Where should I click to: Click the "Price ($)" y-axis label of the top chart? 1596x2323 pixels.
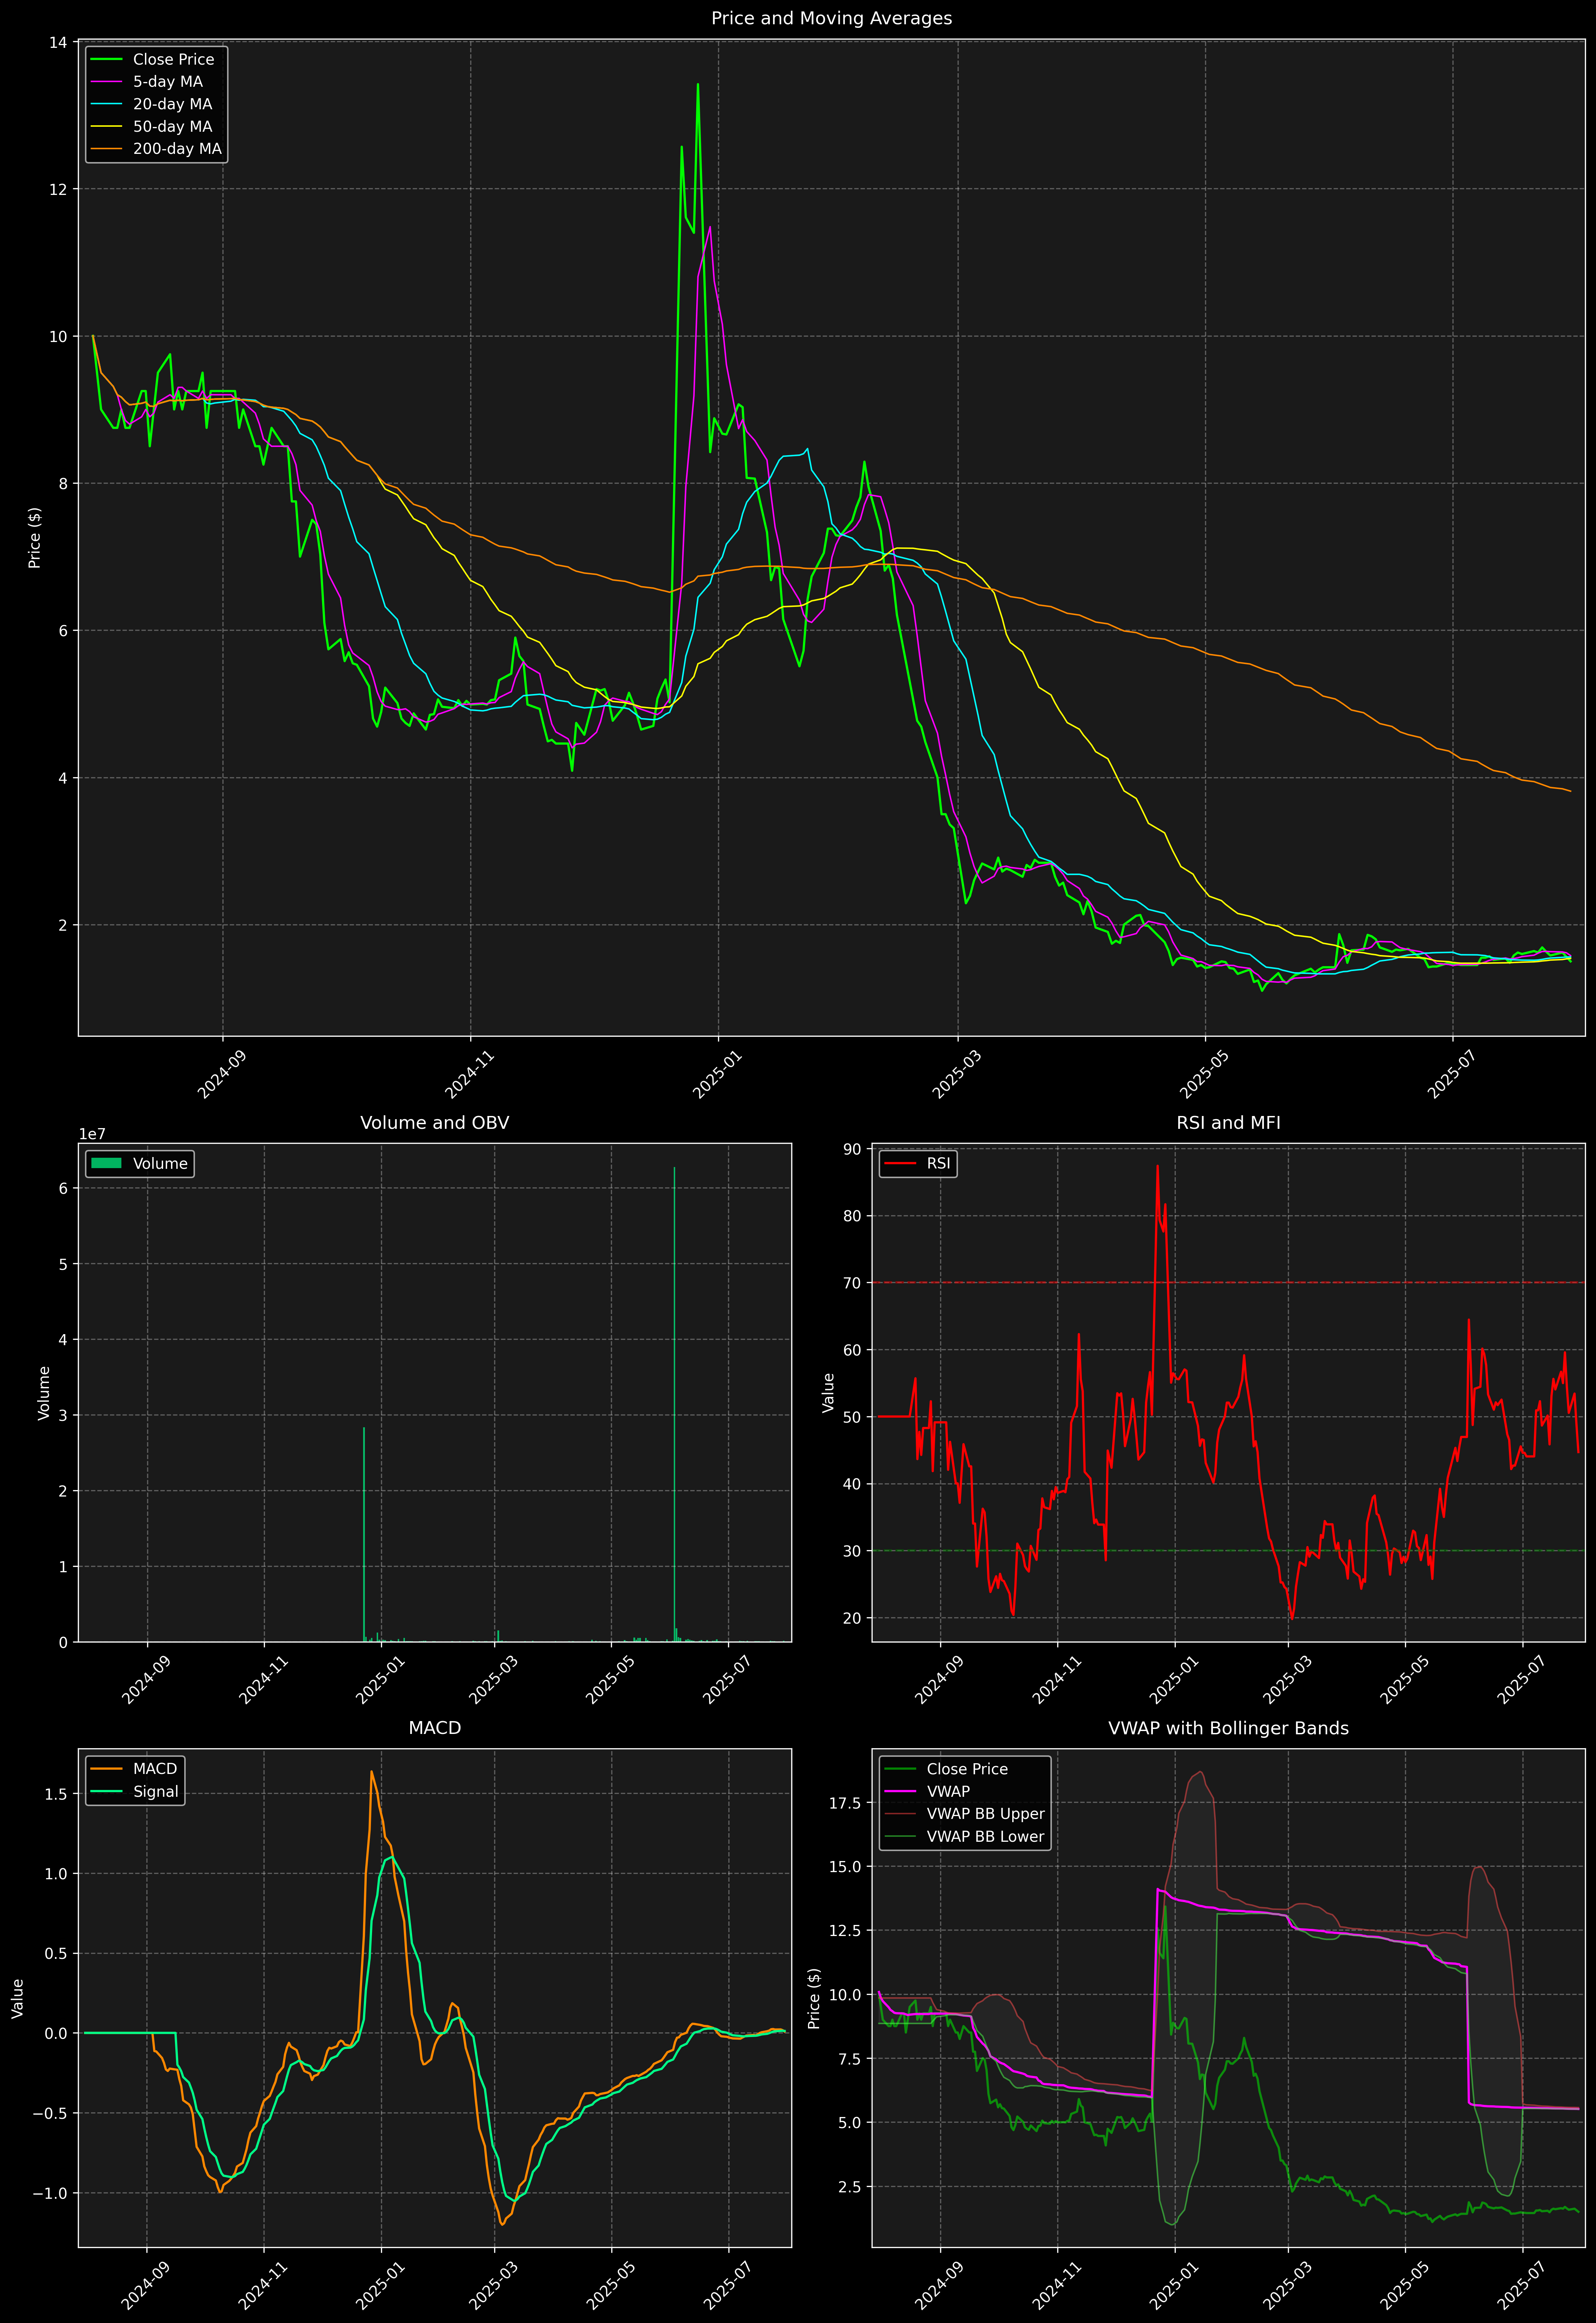[x=35, y=538]
